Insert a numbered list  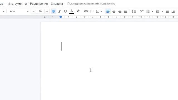tap(158, 11)
